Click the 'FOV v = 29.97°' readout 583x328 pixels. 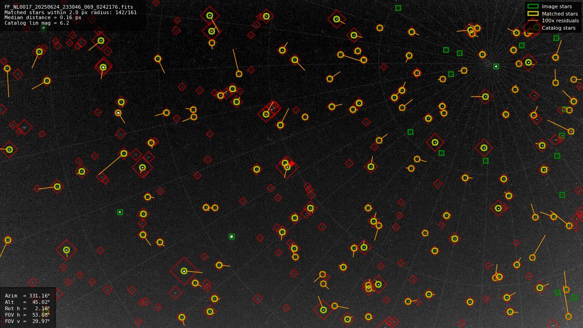point(27,321)
